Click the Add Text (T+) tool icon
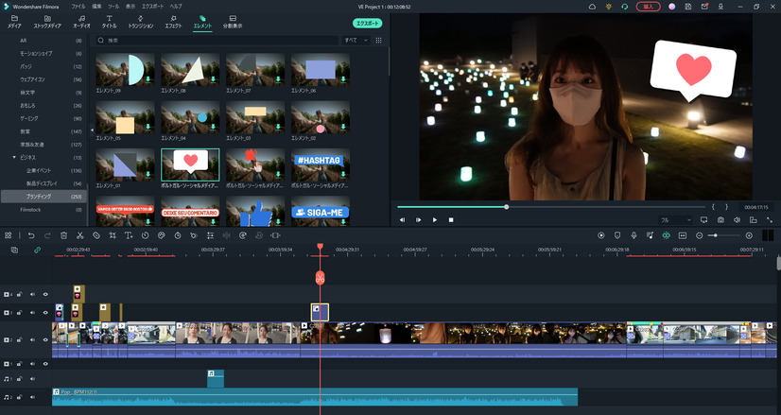The height and width of the screenshot is (415, 781). click(129, 235)
